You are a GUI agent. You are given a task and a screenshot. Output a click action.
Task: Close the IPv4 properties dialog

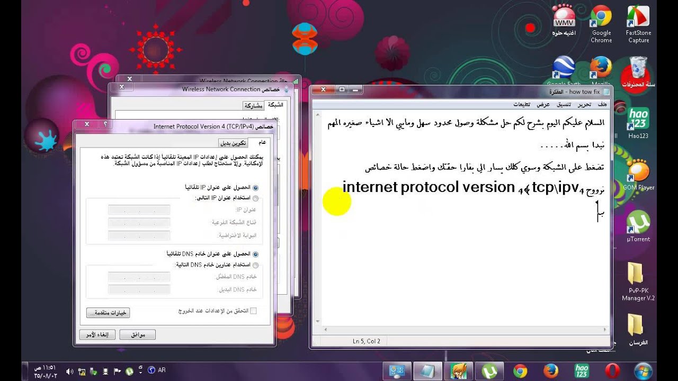(87, 124)
